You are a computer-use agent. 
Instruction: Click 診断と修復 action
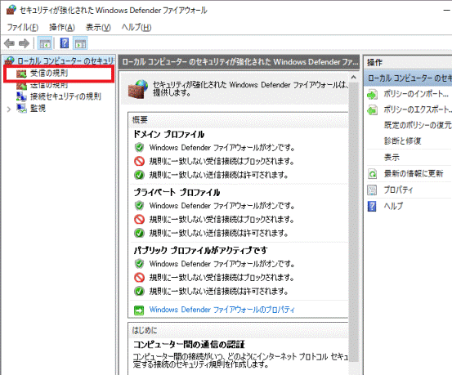tap(402, 141)
